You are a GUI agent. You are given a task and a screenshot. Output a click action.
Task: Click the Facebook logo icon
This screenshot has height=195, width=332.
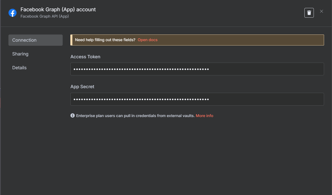click(x=13, y=13)
